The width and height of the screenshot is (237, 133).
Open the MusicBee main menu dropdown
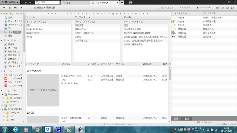click(10, 2)
